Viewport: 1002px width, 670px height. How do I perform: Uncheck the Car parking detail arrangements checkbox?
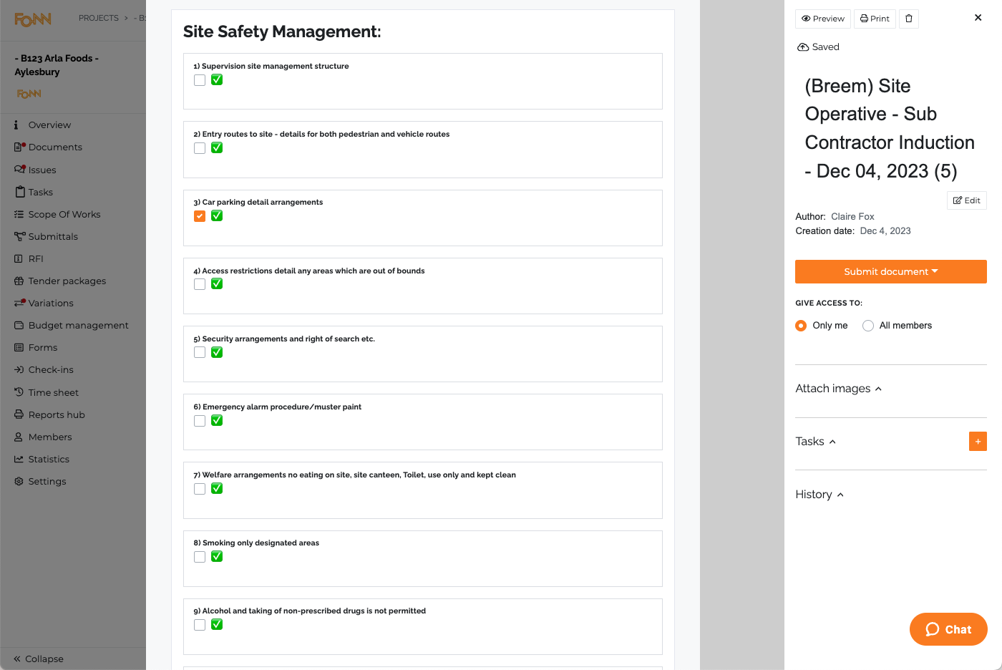(x=200, y=216)
